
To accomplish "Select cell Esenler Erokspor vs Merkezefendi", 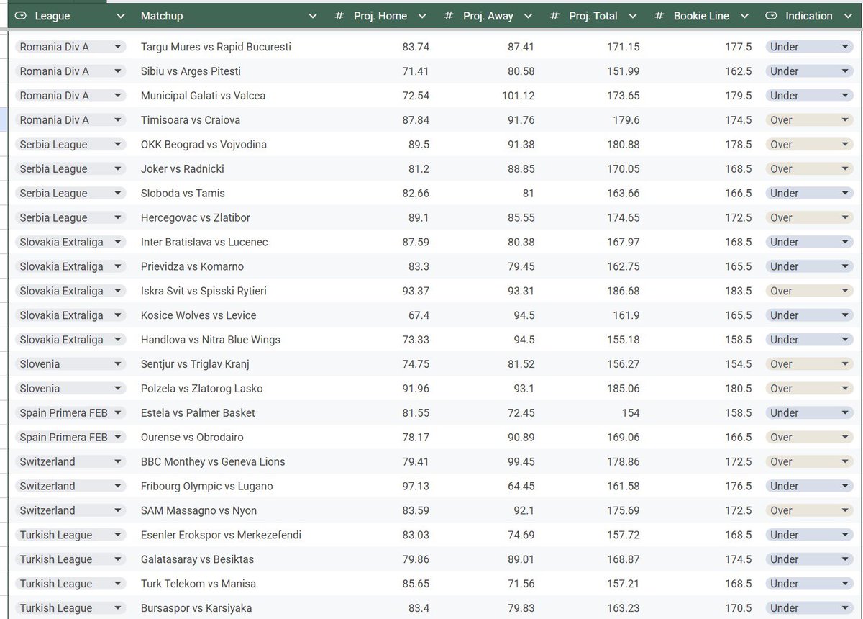I will tap(221, 536).
